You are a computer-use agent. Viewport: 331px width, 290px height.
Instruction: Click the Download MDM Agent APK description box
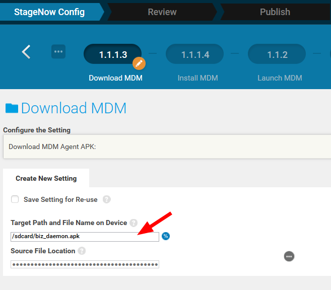point(167,147)
